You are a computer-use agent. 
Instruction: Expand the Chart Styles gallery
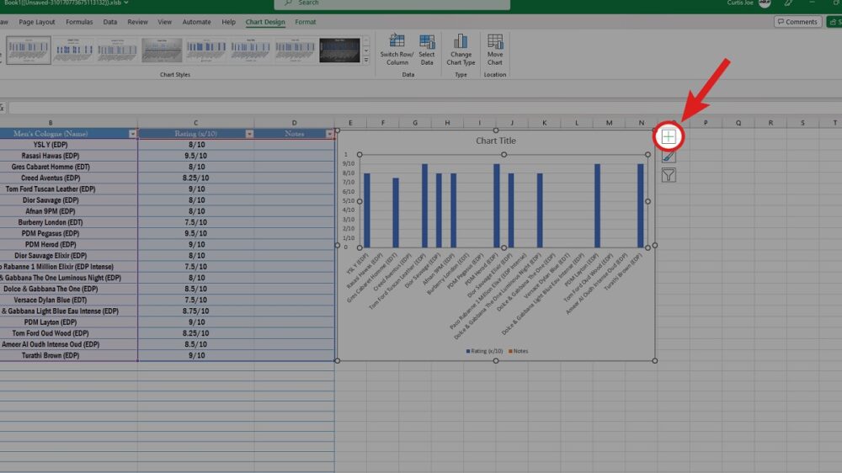tap(366, 61)
